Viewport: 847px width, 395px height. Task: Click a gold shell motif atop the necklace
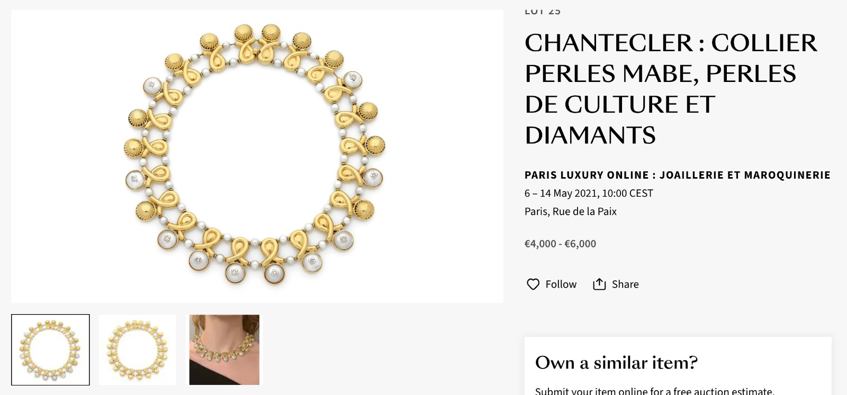244,34
